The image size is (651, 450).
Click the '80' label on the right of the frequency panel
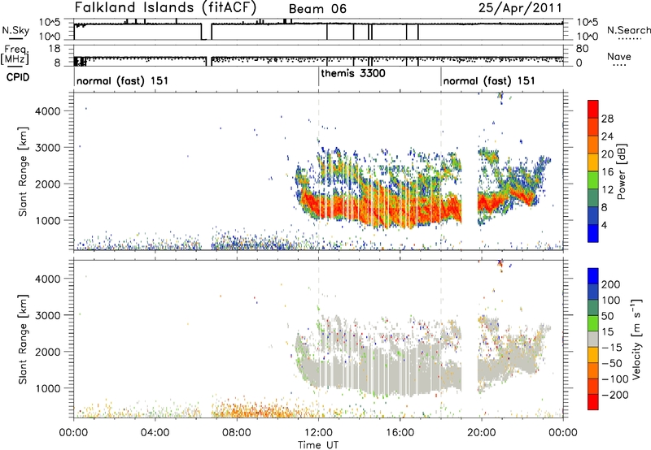583,49
